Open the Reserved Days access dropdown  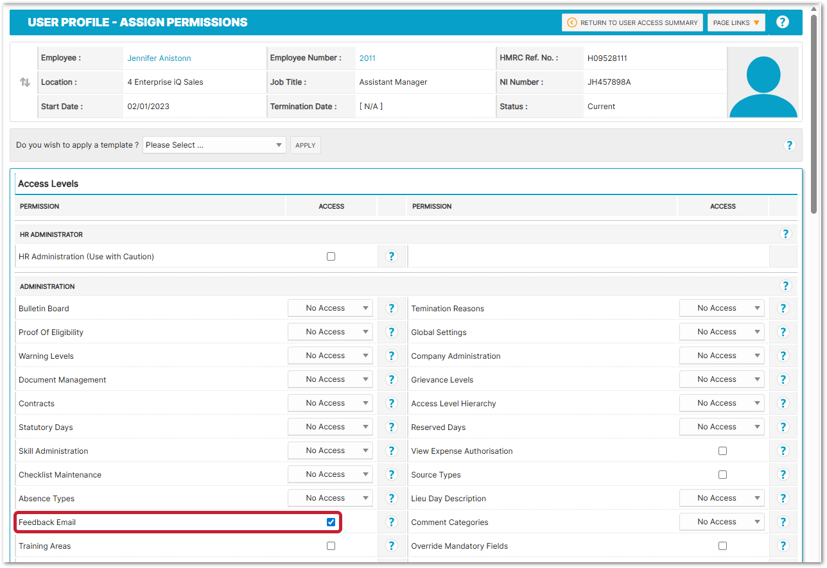tap(722, 427)
